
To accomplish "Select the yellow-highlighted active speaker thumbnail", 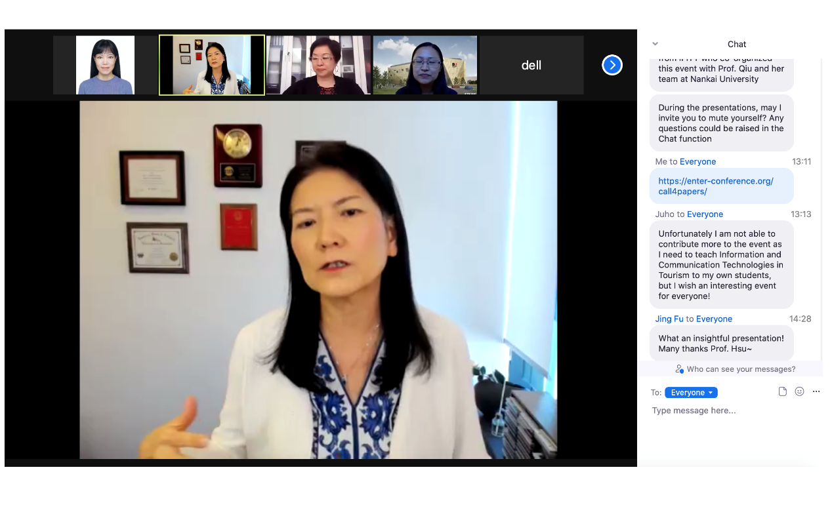I will [212, 65].
